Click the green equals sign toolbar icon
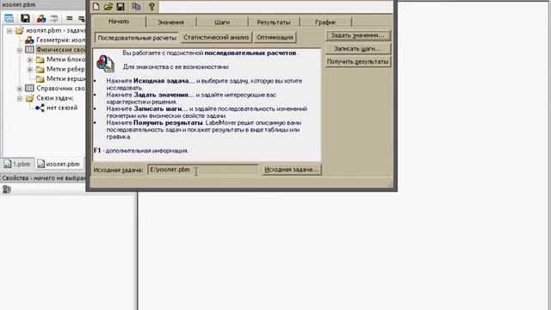Image resolution: width=551 pixels, height=310 pixels. point(69,18)
